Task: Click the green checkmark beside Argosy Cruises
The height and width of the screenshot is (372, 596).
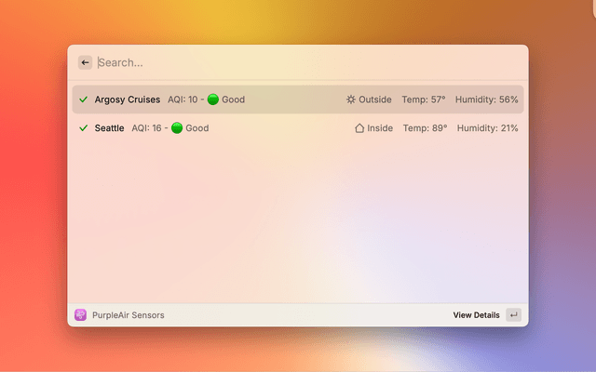Action: pyautogui.click(x=84, y=100)
